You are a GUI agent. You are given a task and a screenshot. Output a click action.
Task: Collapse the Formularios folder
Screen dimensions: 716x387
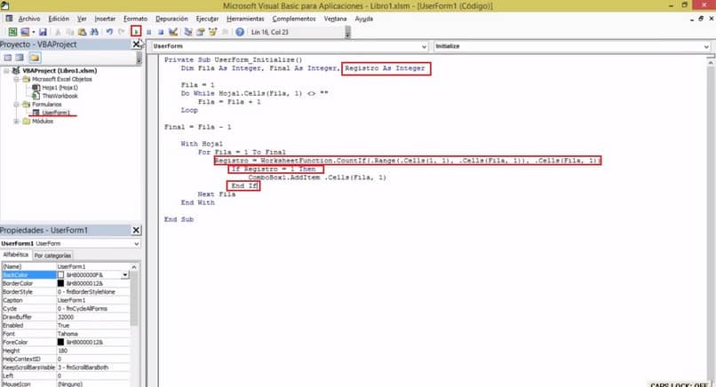coord(17,104)
